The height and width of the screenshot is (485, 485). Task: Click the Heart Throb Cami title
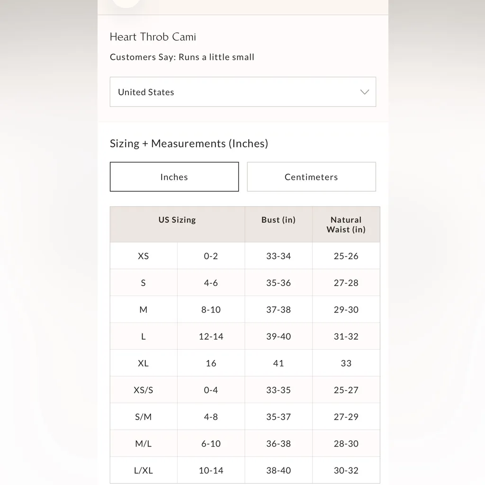coord(153,37)
